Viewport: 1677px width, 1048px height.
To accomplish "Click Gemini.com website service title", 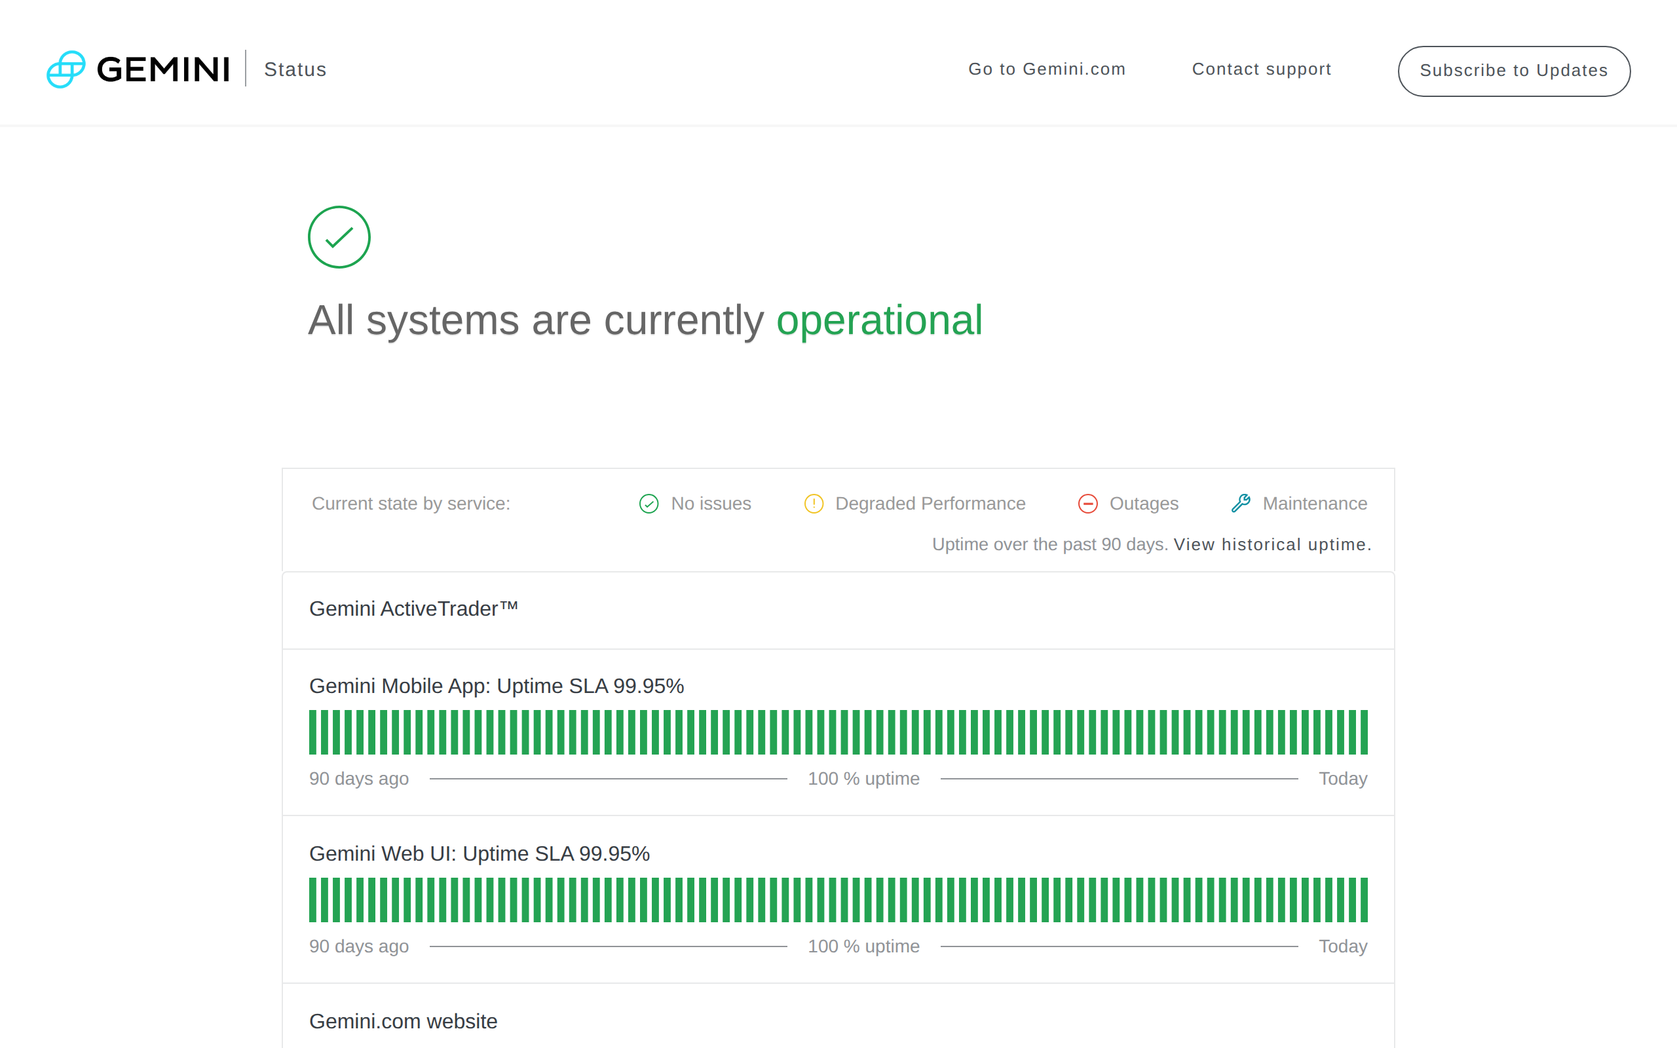I will point(404,1022).
